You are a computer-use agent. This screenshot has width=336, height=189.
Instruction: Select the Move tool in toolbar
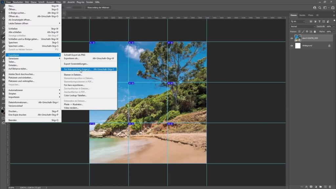[x=3, y=19]
